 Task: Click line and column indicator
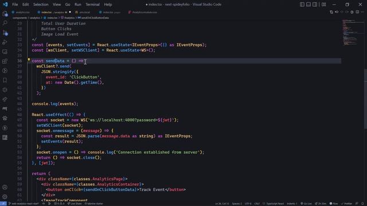[x=222, y=204]
